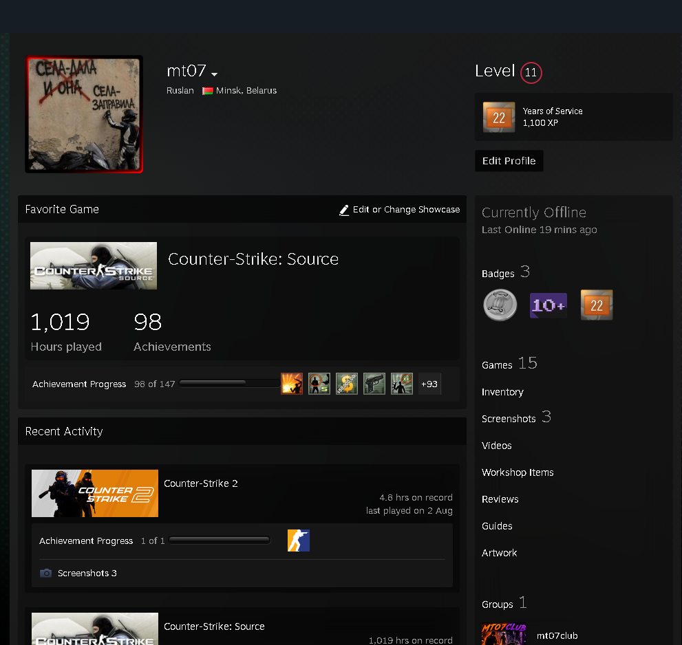
Task: Click the pencil icon for showcase editing
Action: [x=344, y=210]
